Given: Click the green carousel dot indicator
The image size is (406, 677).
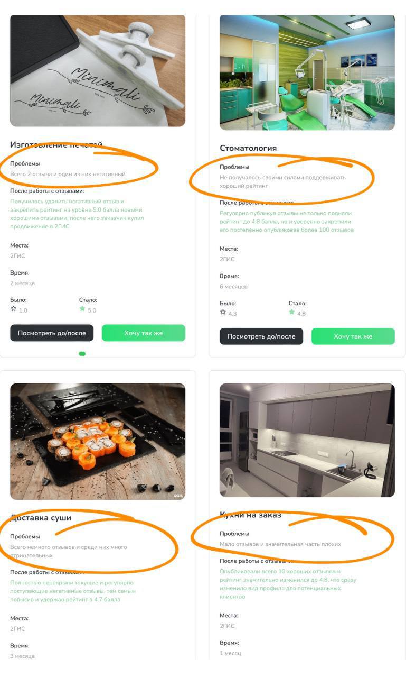Looking at the screenshot, I should click(x=82, y=354).
